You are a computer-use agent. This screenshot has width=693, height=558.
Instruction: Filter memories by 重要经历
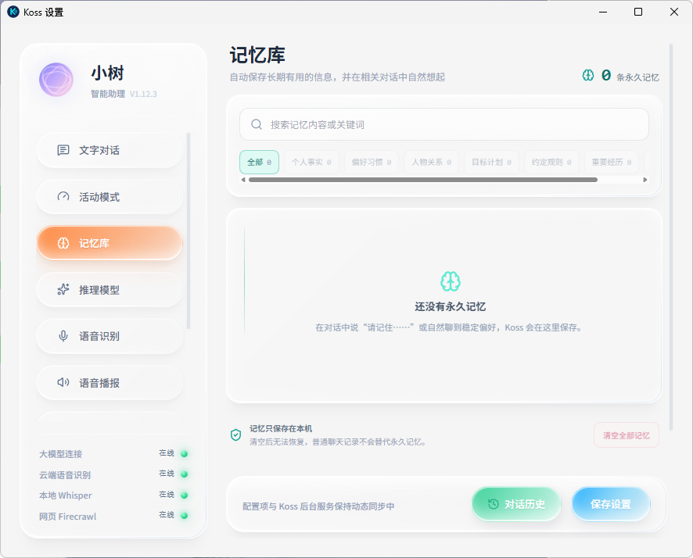pos(612,162)
